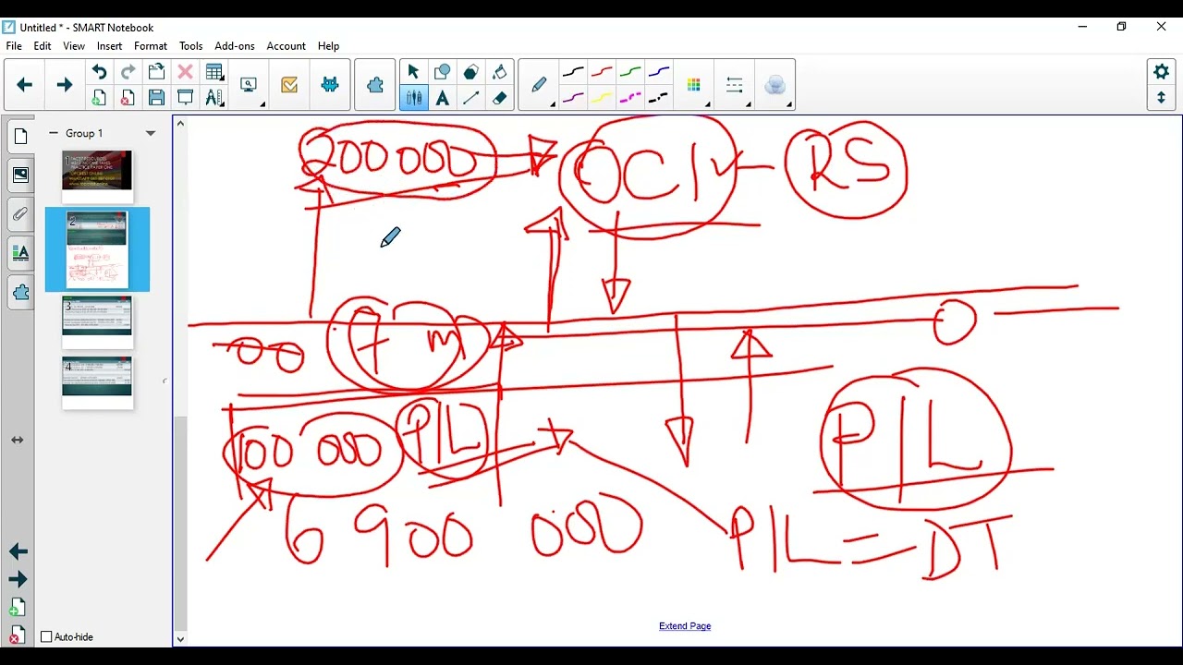The height and width of the screenshot is (665, 1183).
Task: Activate the Pens tool
Action: click(x=413, y=98)
